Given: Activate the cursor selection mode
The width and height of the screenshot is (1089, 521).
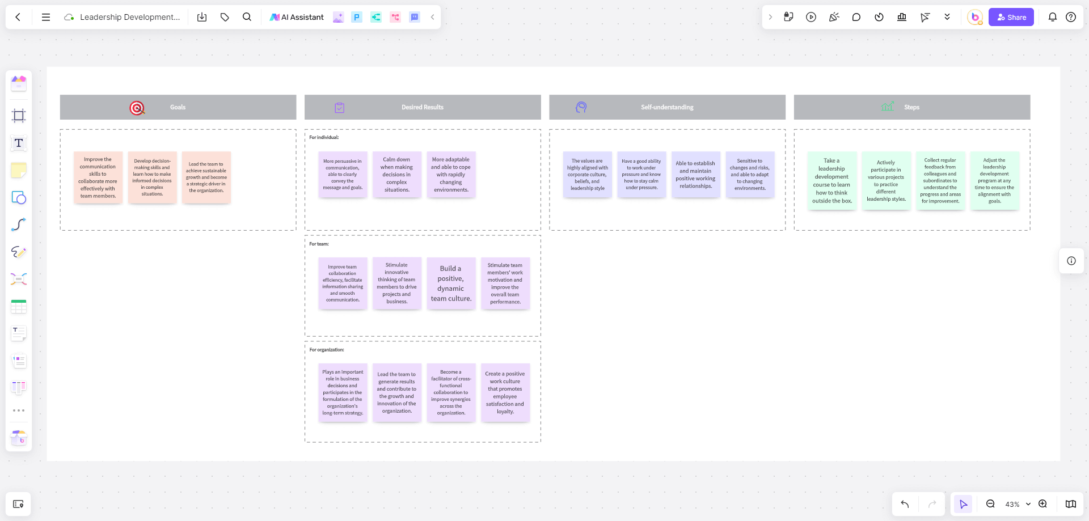Looking at the screenshot, I should point(963,504).
